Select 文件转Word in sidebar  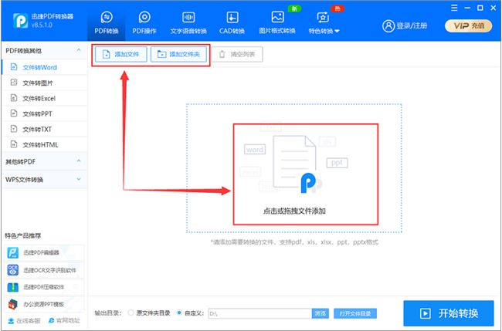coord(45,67)
